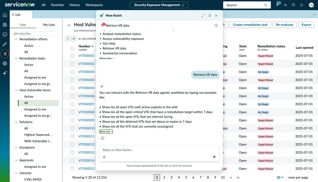318x182 pixels.
Task: Open the History menu
Action: (x=74, y=5)
